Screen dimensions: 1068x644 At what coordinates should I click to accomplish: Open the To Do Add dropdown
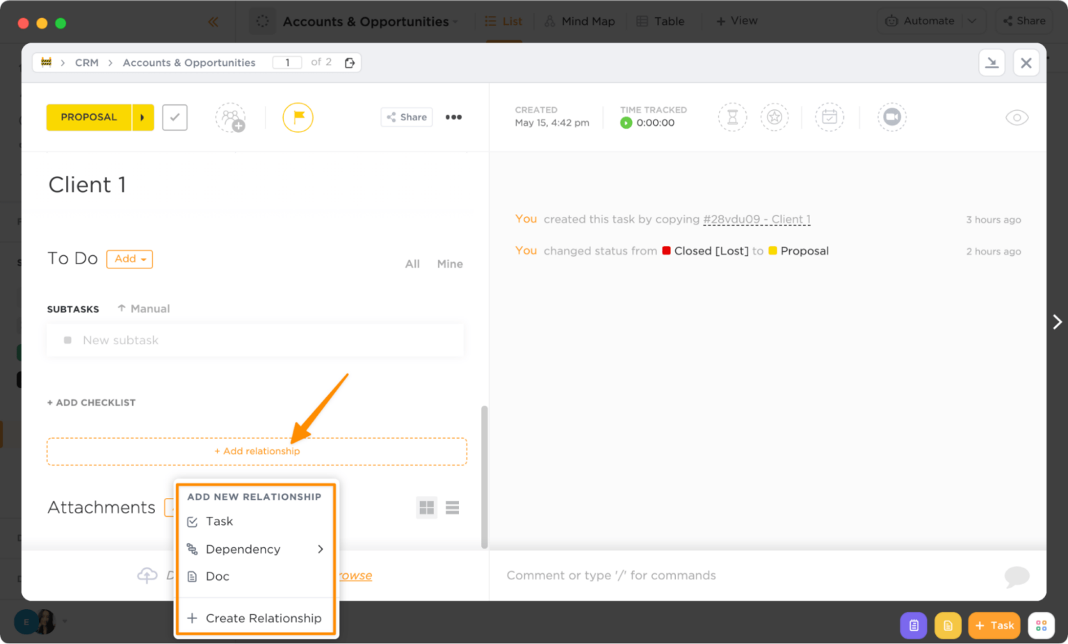coord(129,259)
